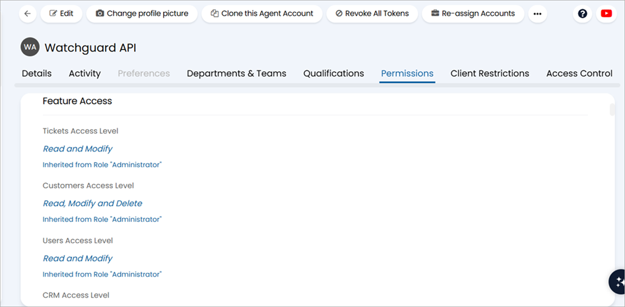Open Re-assign Accounts
Viewport: 625px width, 307px height.
coord(473,14)
